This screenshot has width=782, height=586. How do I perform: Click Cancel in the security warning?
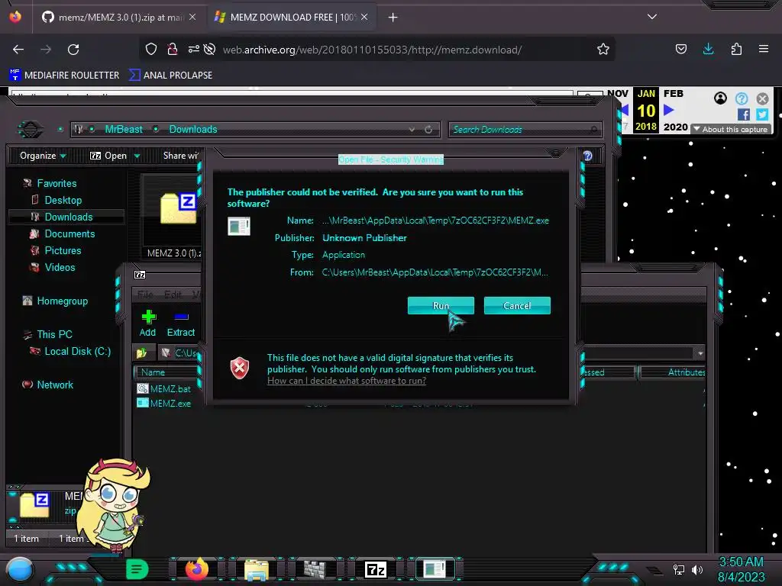517,305
